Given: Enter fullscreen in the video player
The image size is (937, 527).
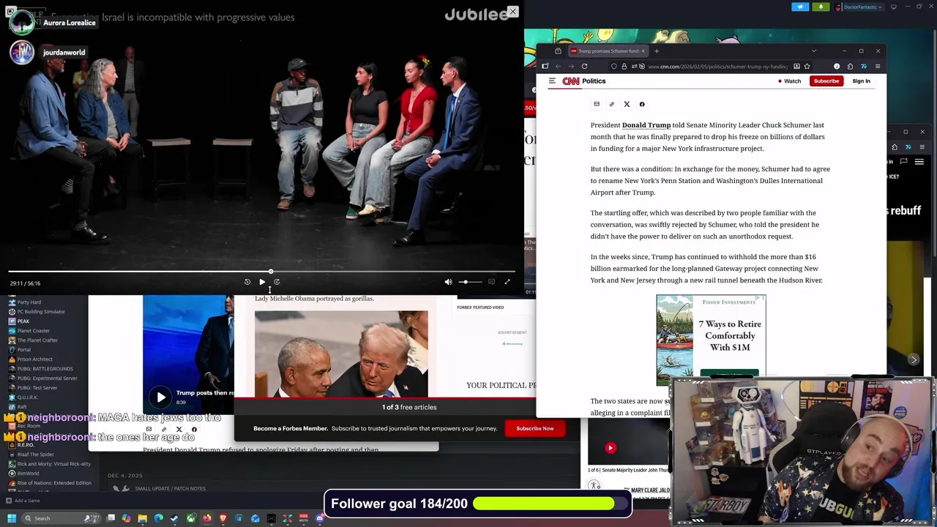Looking at the screenshot, I should (x=507, y=282).
